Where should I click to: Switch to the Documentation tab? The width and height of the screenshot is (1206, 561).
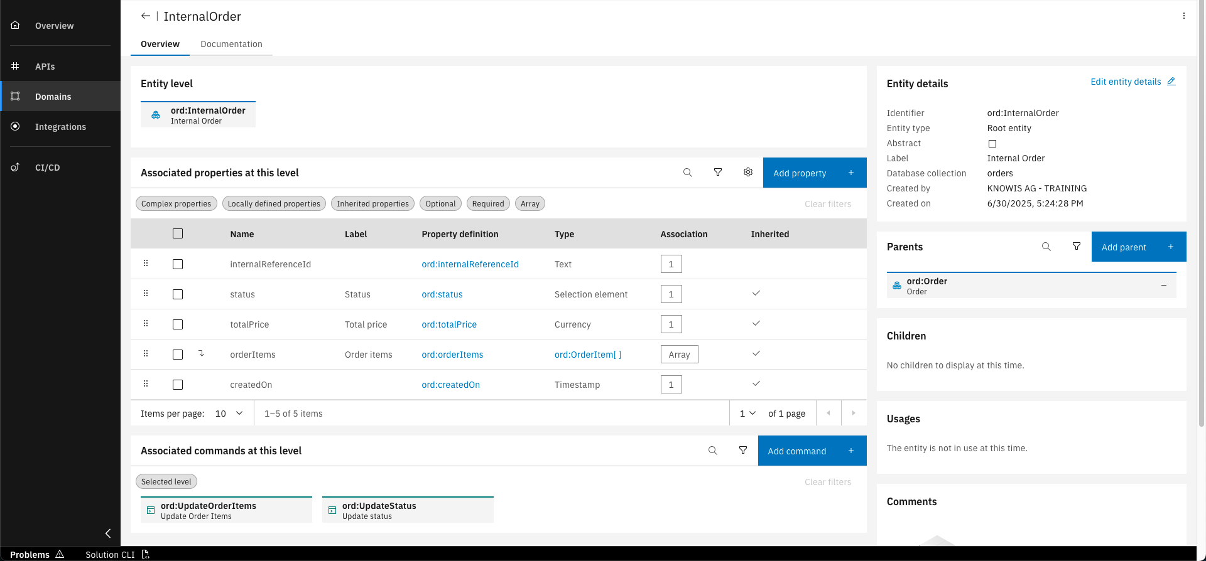(231, 44)
